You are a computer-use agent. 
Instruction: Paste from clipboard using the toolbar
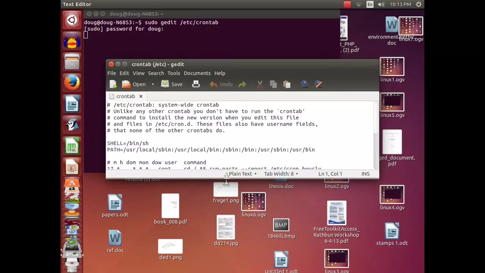[x=287, y=84]
